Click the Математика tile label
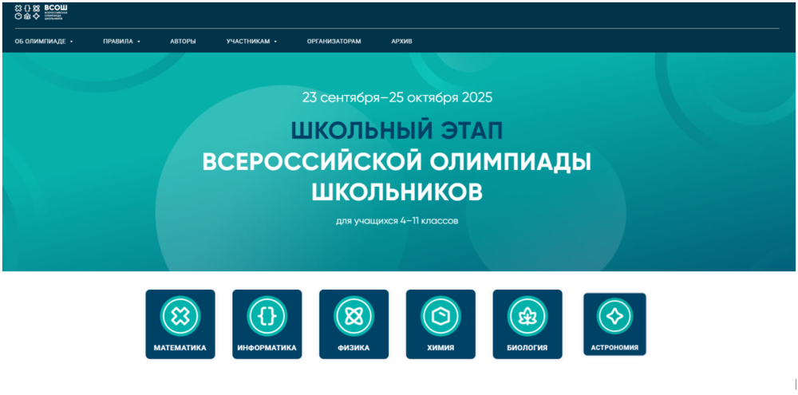The width and height of the screenshot is (798, 395). click(x=180, y=348)
